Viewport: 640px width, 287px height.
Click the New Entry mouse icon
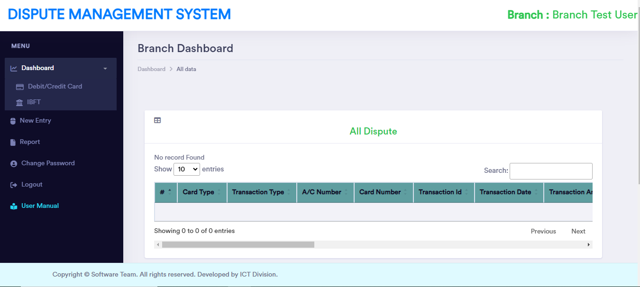point(13,121)
